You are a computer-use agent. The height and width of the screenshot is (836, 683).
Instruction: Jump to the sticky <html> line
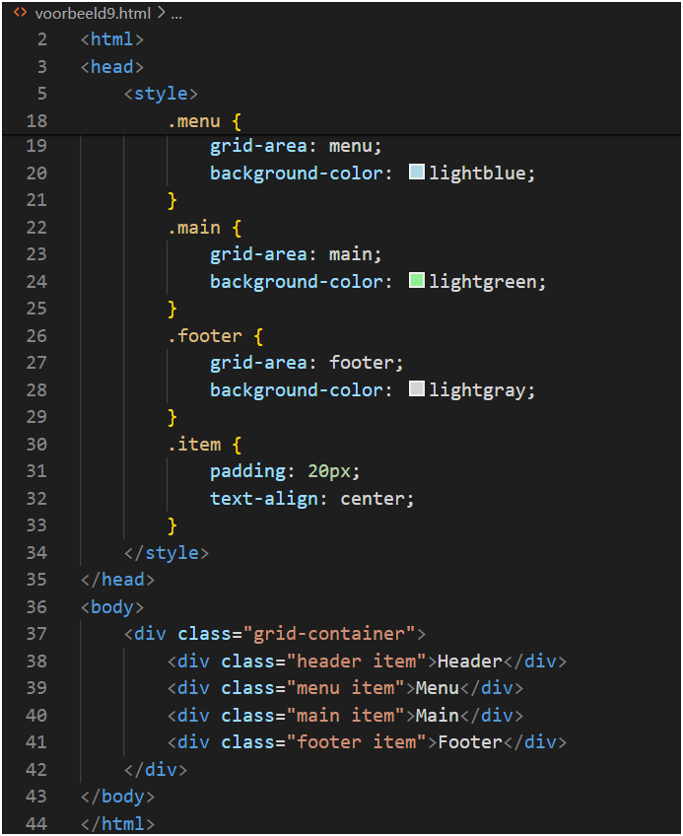(112, 39)
